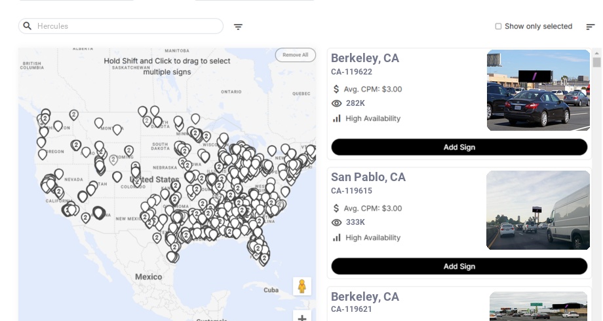
Task: Click the Remove All button on map
Action: tap(295, 55)
